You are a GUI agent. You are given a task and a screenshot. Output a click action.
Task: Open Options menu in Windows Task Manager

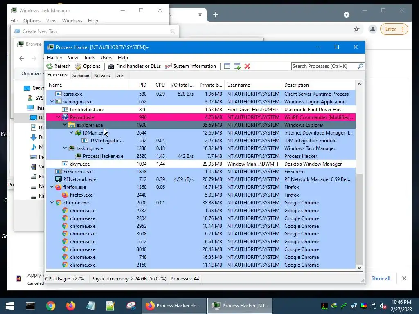point(32,21)
